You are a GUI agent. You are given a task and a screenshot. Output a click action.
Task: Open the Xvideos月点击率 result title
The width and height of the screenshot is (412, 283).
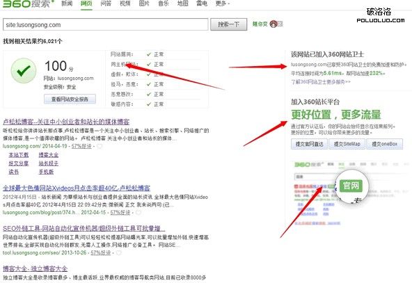click(x=77, y=188)
